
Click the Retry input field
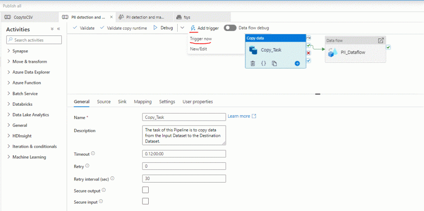pos(184,166)
